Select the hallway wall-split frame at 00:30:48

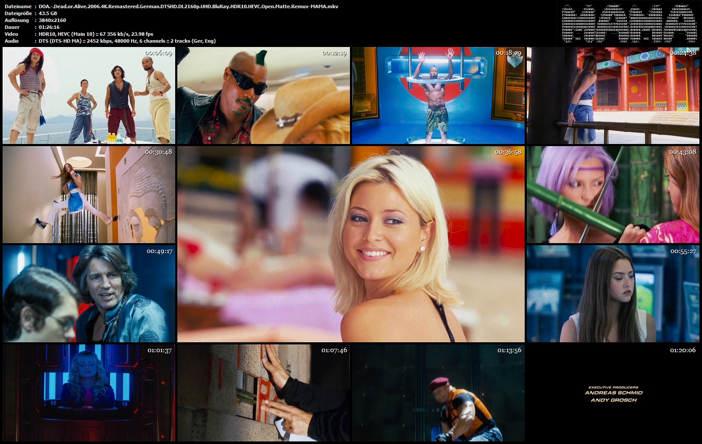(x=89, y=194)
